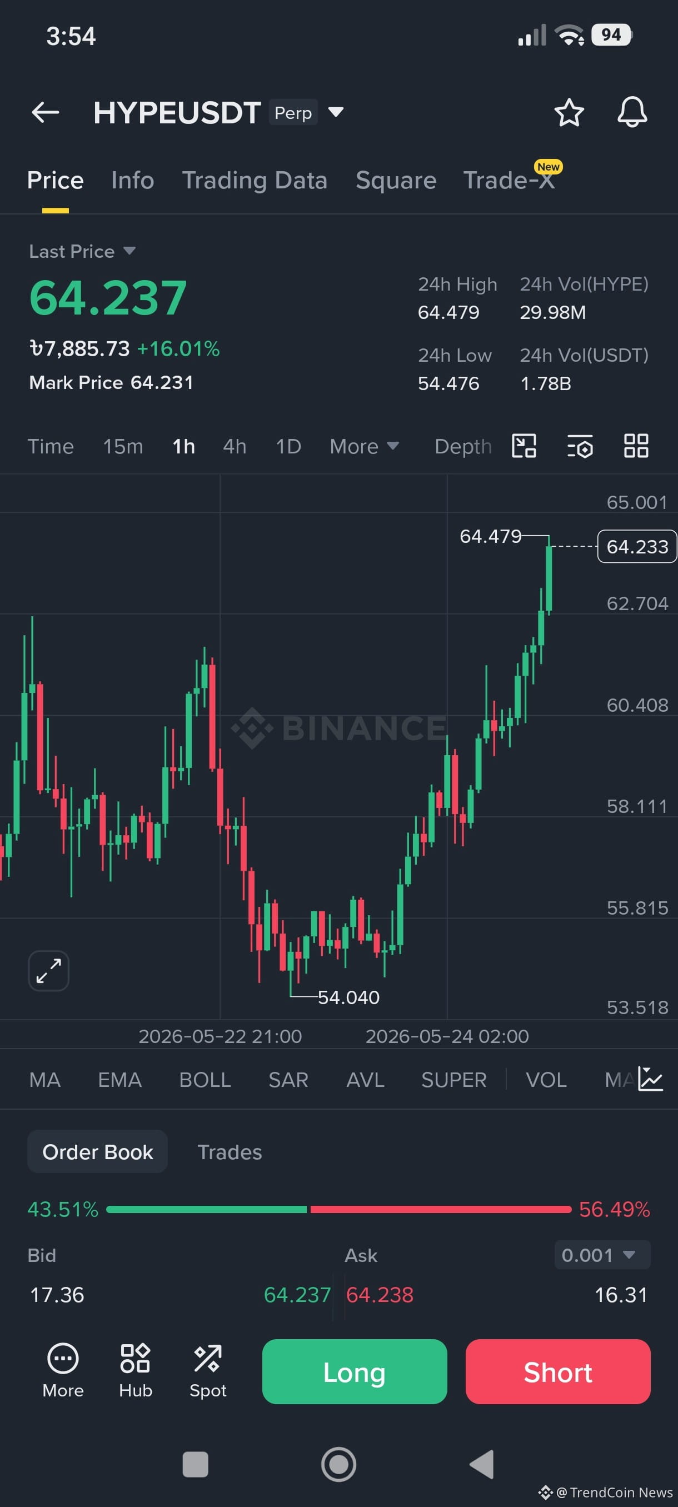678x1507 pixels.
Task: Tap the 24h Vol(USDT) value 1.78B
Action: pos(546,383)
